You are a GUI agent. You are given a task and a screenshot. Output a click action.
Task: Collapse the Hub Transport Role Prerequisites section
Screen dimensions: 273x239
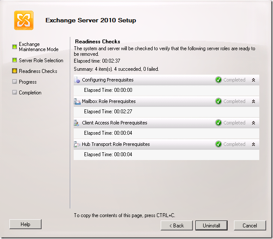click(x=254, y=144)
